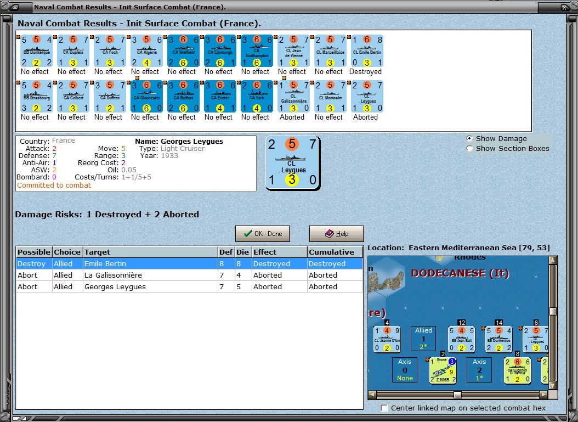Click CA Eugenio di Savoia counter on map
This screenshot has height=422, width=578.
[x=518, y=370]
